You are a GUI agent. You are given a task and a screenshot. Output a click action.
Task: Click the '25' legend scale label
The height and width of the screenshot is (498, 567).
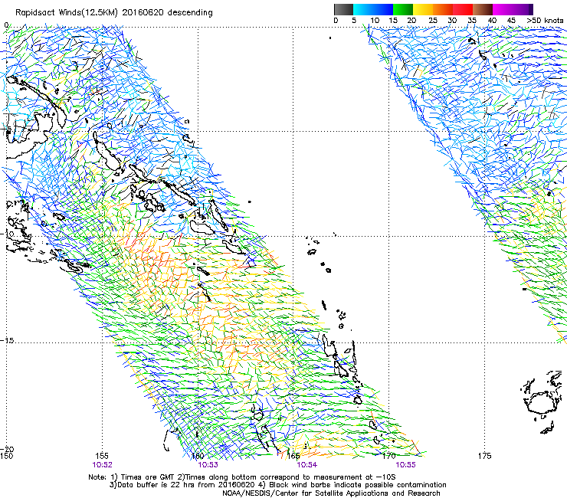(433, 21)
